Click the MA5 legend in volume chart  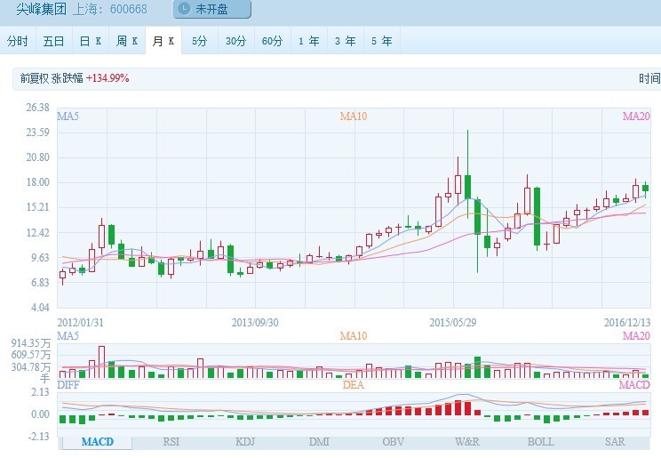[68, 336]
